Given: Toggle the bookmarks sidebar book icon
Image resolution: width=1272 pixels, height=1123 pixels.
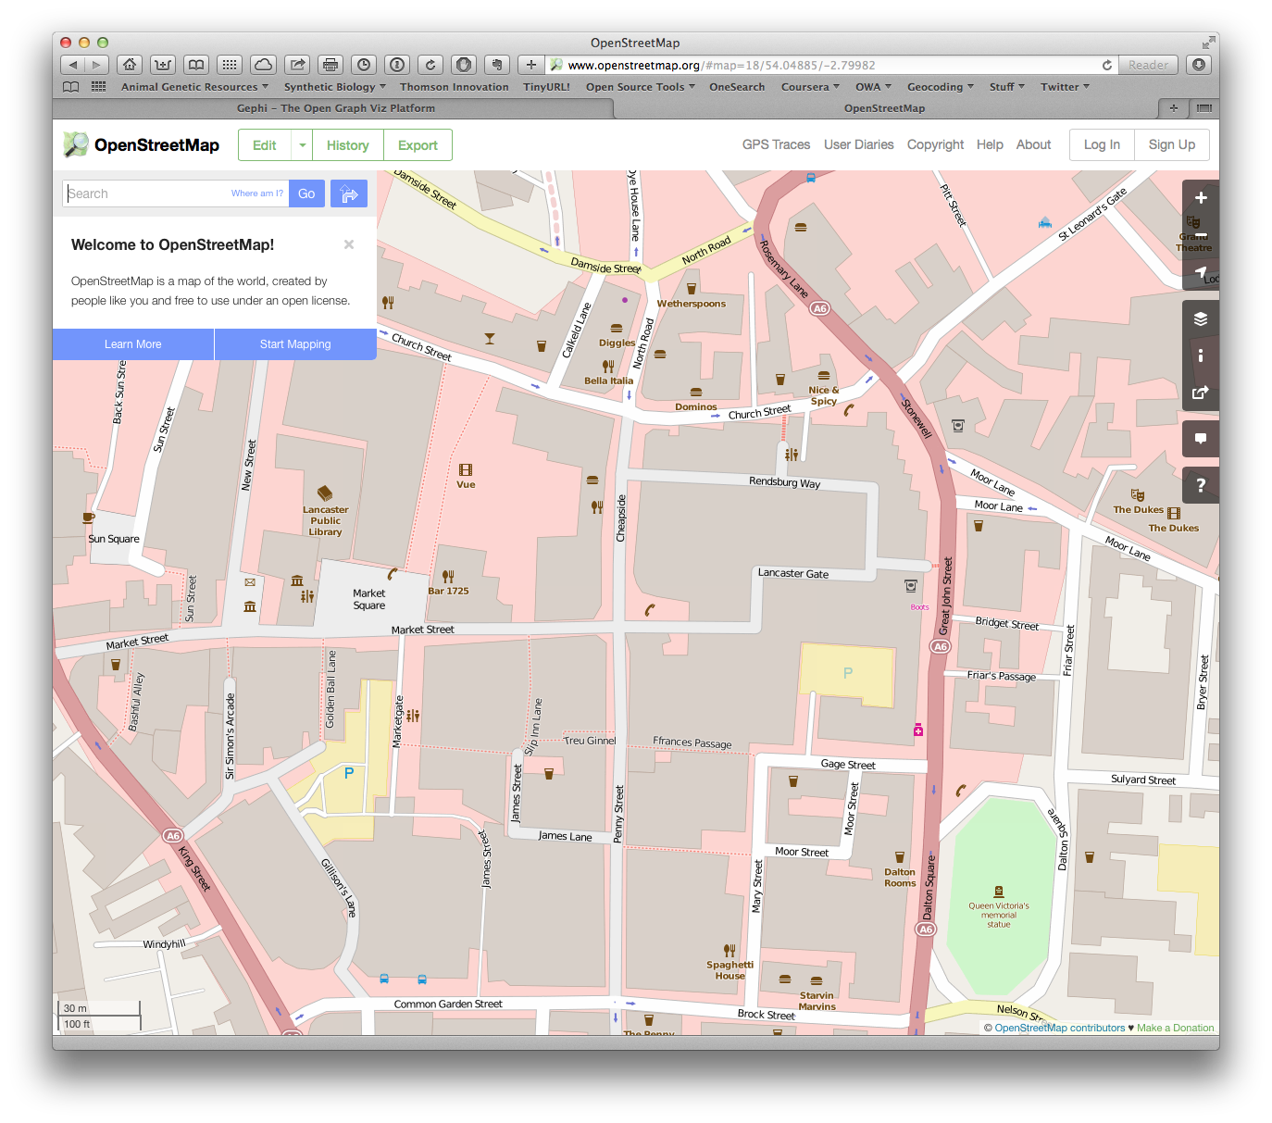Looking at the screenshot, I should tap(70, 87).
